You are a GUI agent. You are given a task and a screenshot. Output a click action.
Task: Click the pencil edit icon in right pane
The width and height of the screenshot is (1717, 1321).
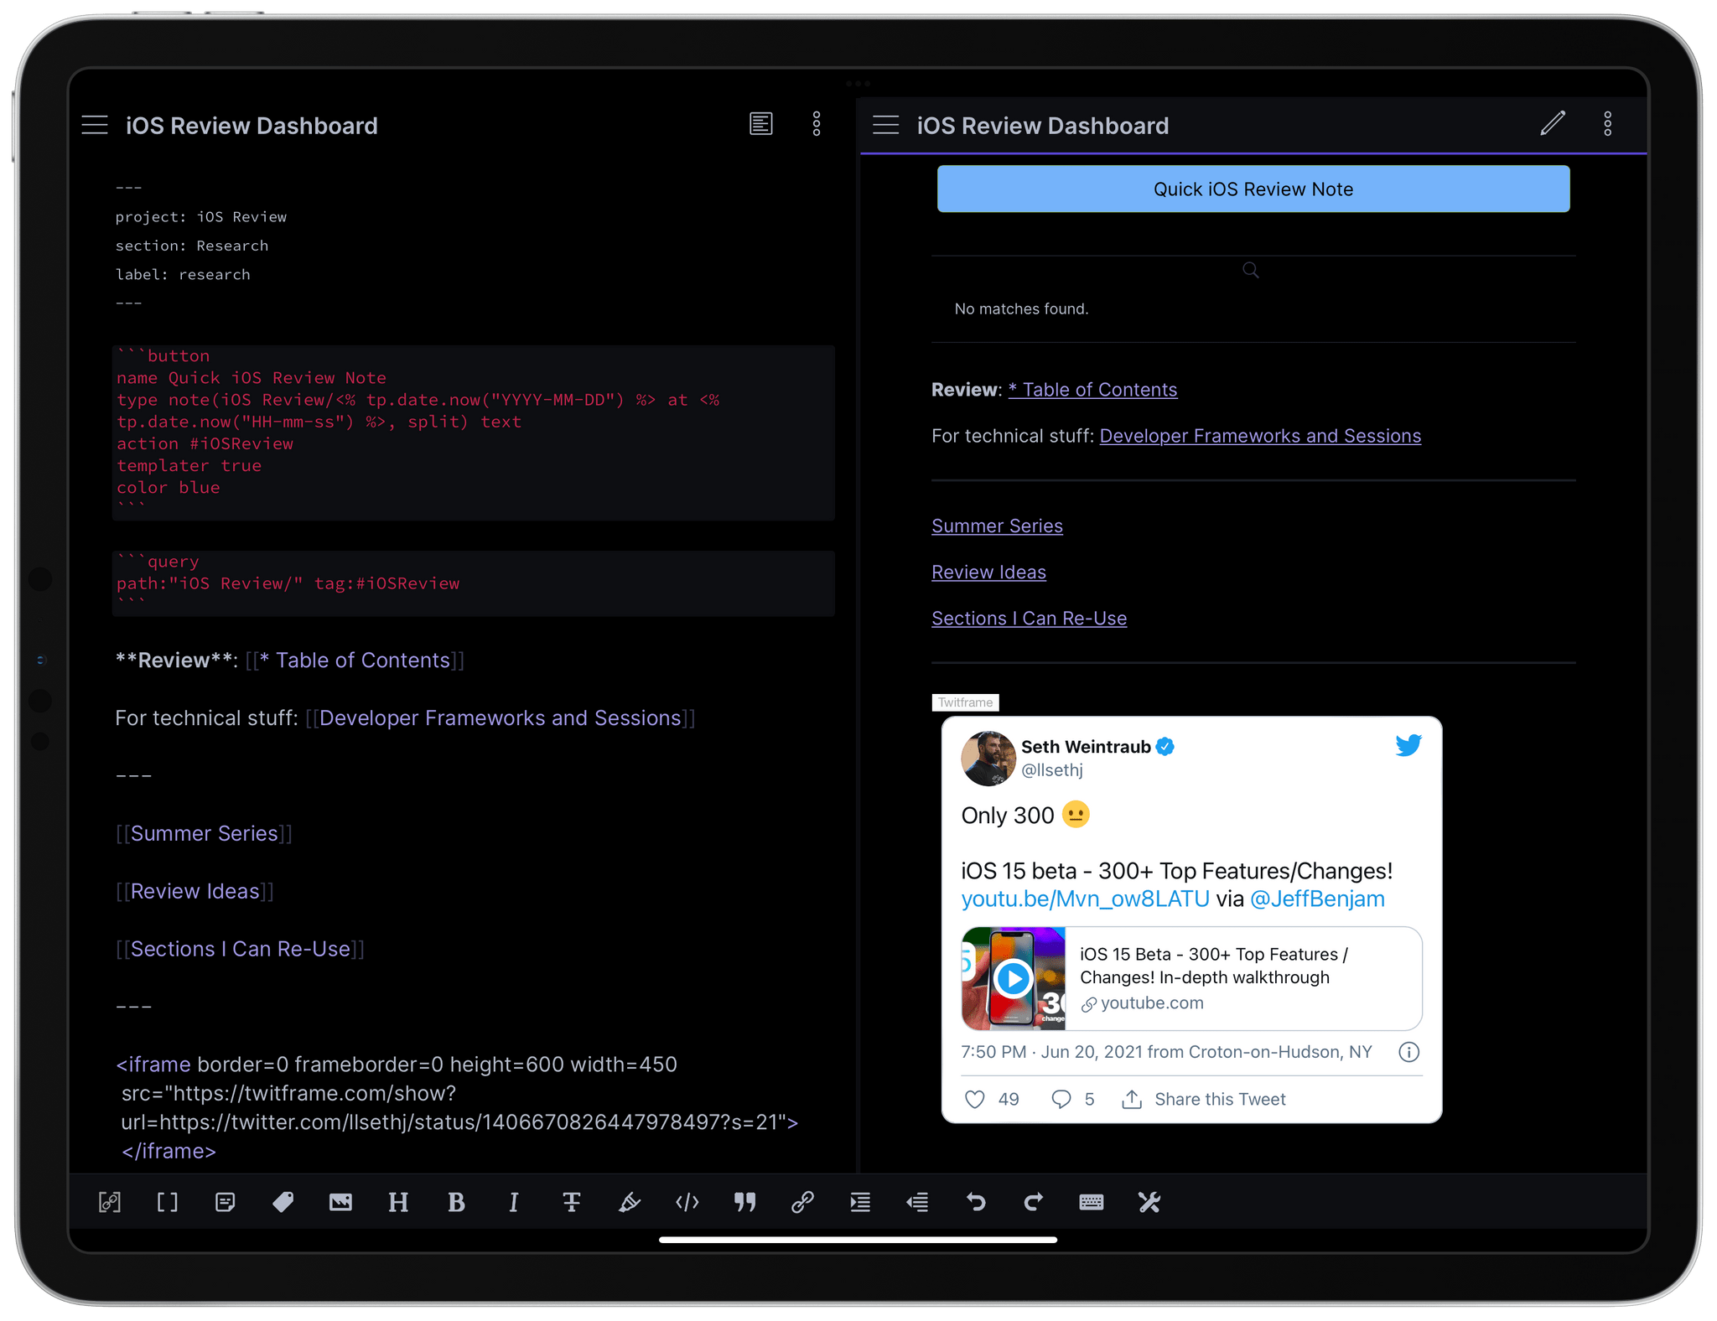(x=1553, y=124)
